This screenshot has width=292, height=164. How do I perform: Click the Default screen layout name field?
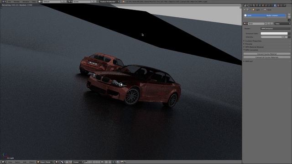tap(52, 1)
